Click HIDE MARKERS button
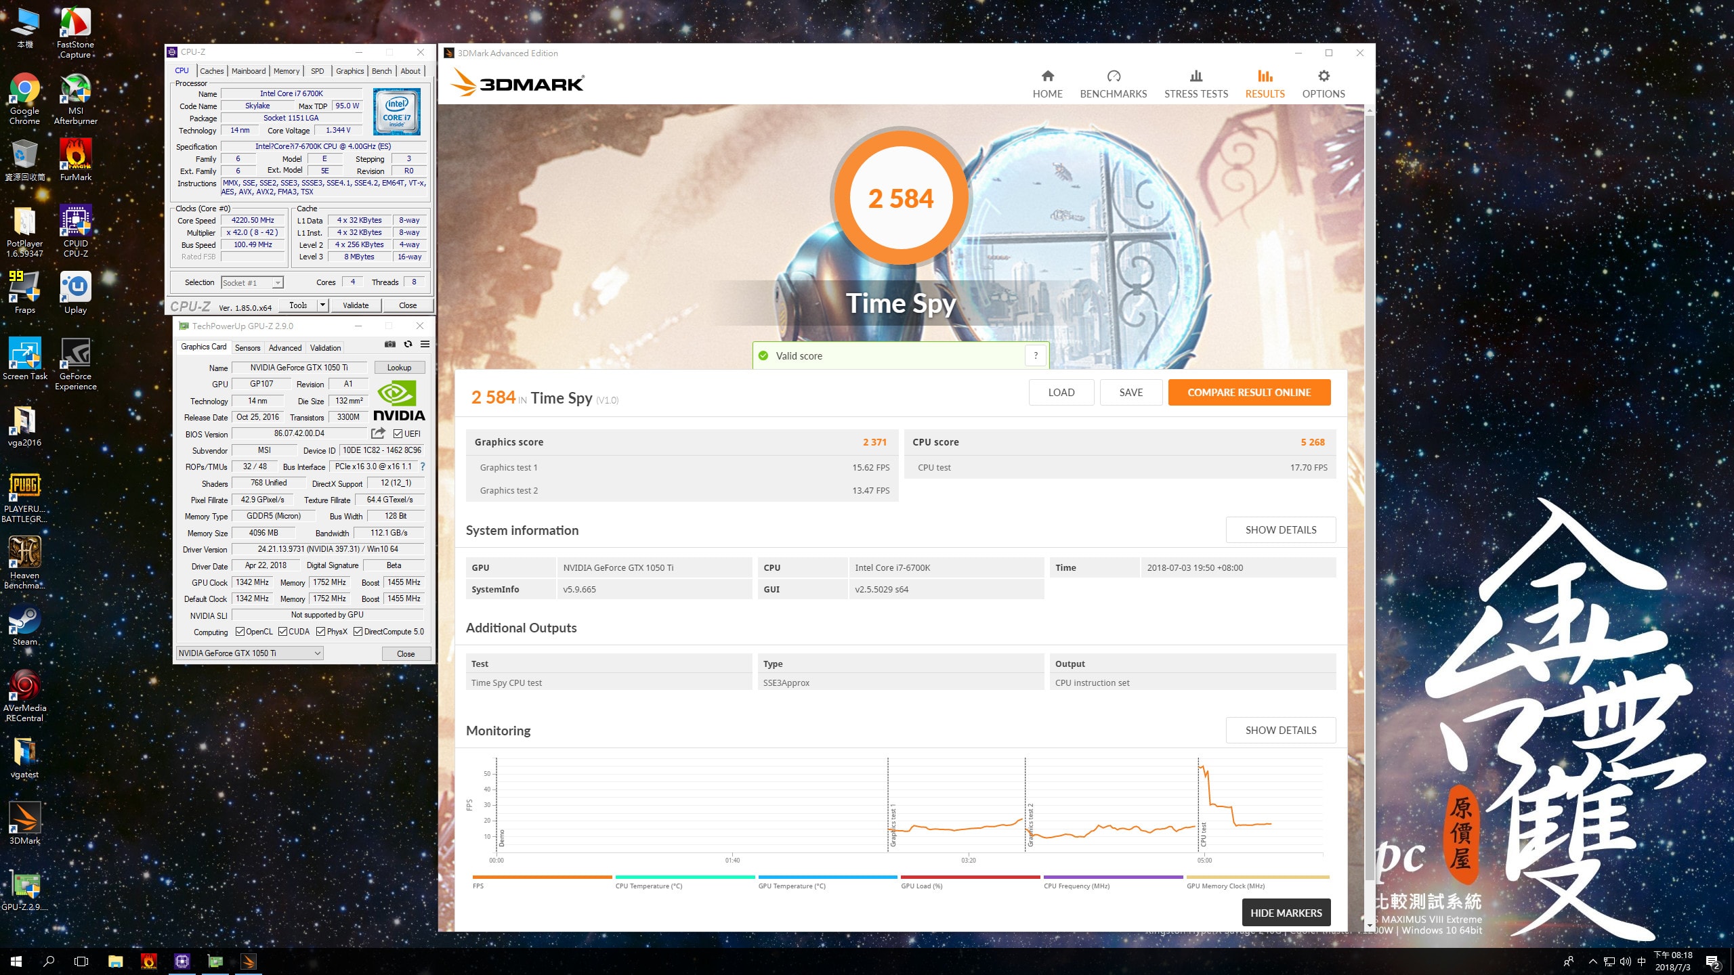The image size is (1734, 975). pos(1286,913)
